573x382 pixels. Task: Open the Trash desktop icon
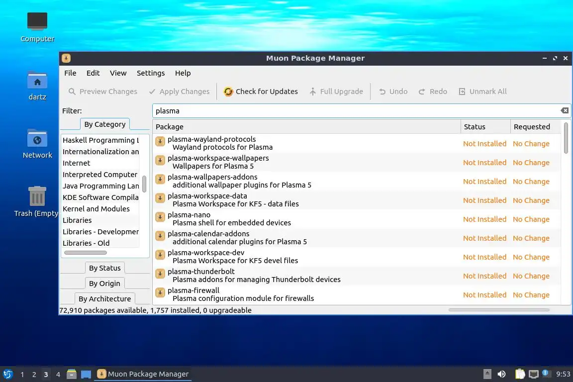pos(36,202)
